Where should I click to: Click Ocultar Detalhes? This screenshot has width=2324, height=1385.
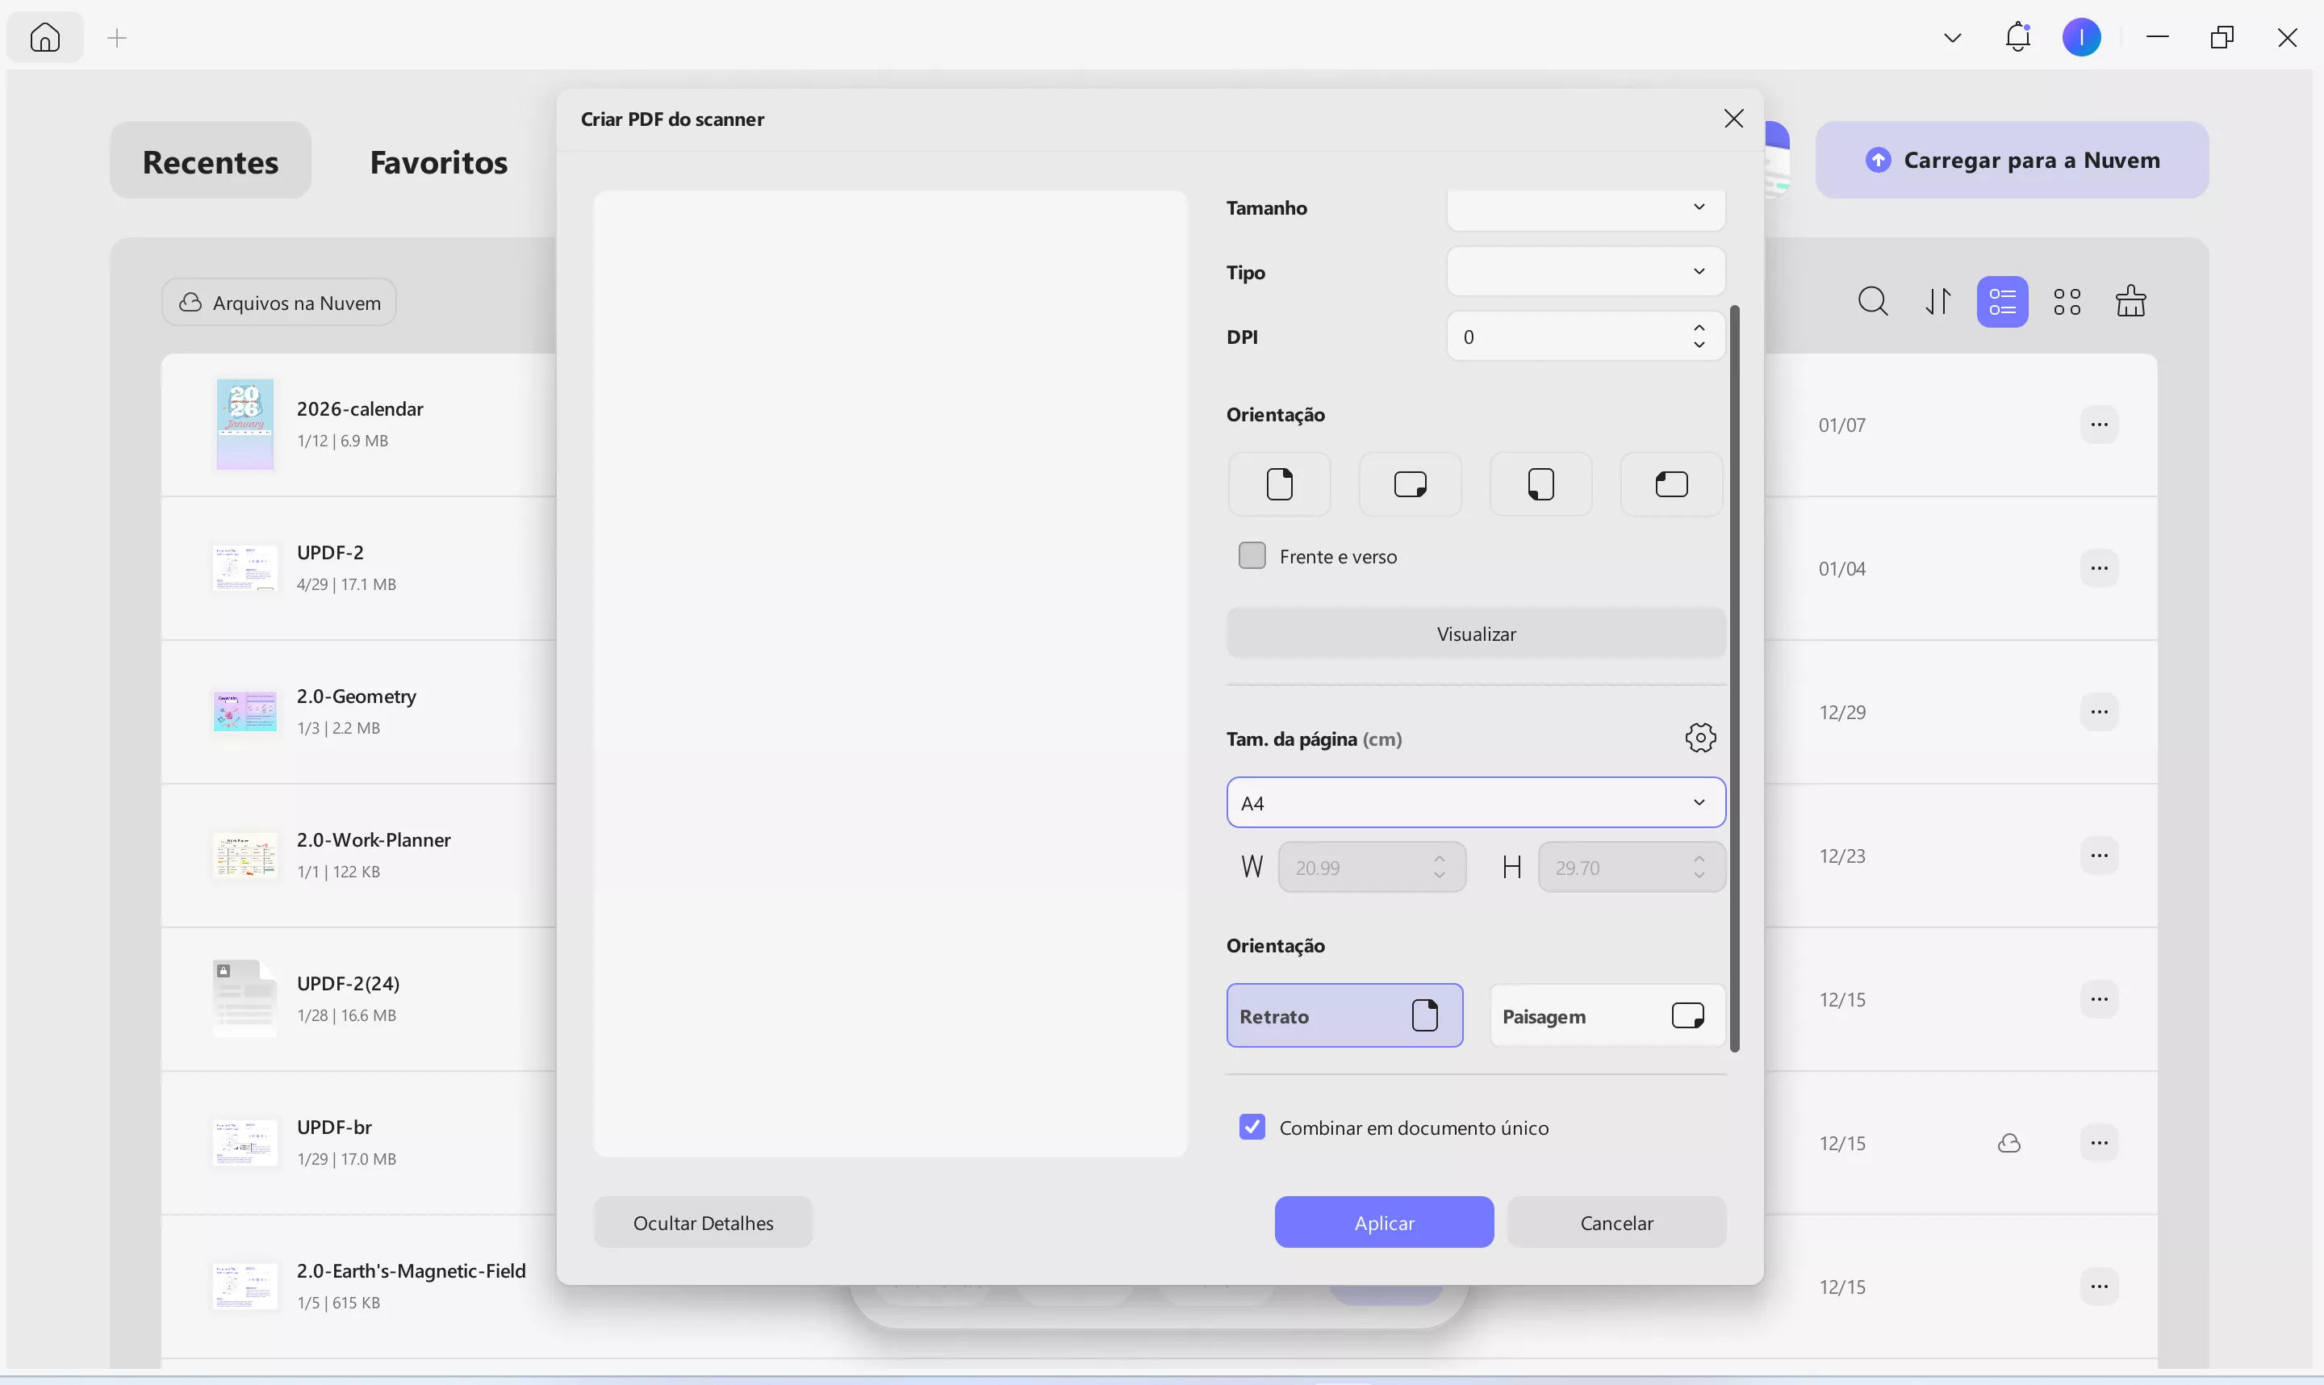[x=704, y=1222]
